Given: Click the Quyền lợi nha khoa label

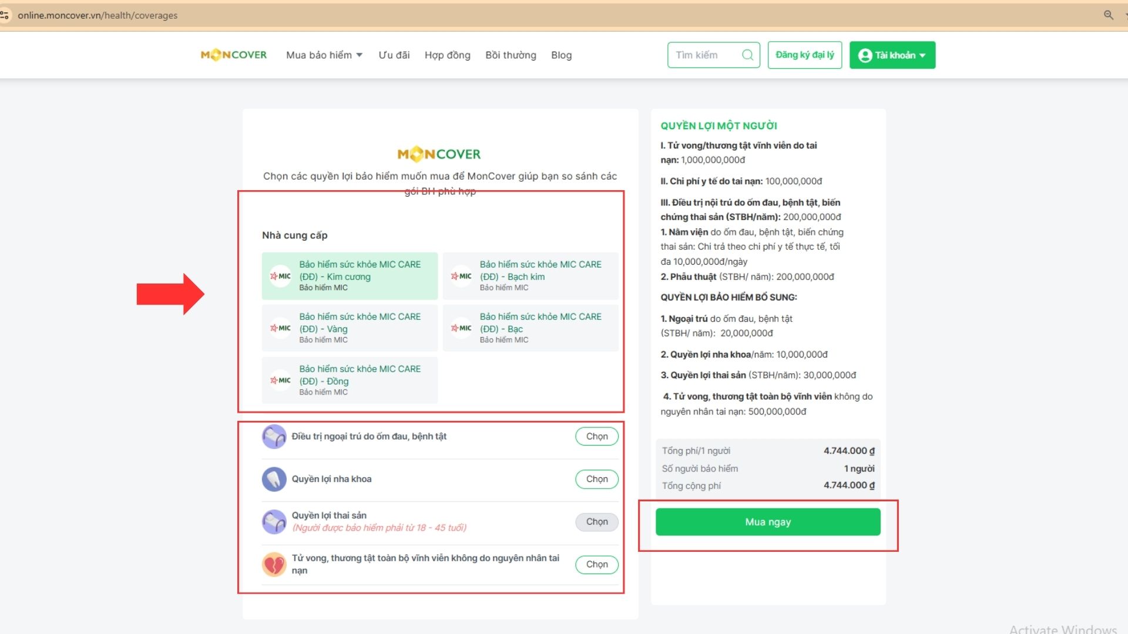Looking at the screenshot, I should (331, 479).
